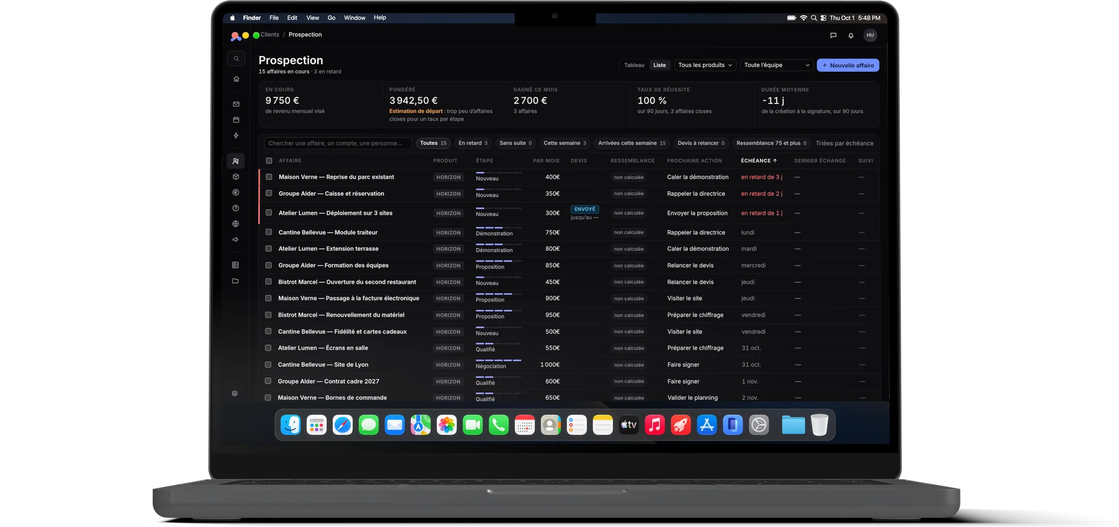Open the folder icon in sidebar
This screenshot has height=527, width=1119.
coord(235,281)
